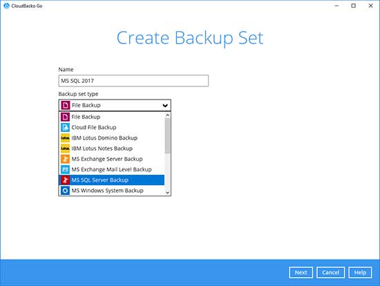Select IBM Lotus Domino Backup option
Screen dimensions: 380x286
112,138
